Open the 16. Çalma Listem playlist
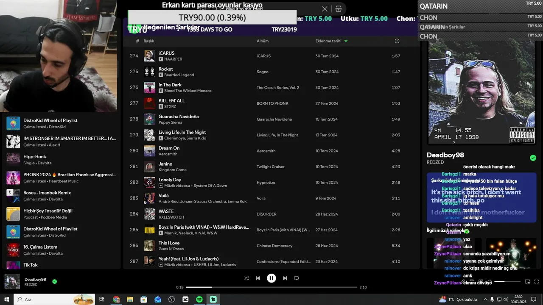543x305 pixels. 62,250
